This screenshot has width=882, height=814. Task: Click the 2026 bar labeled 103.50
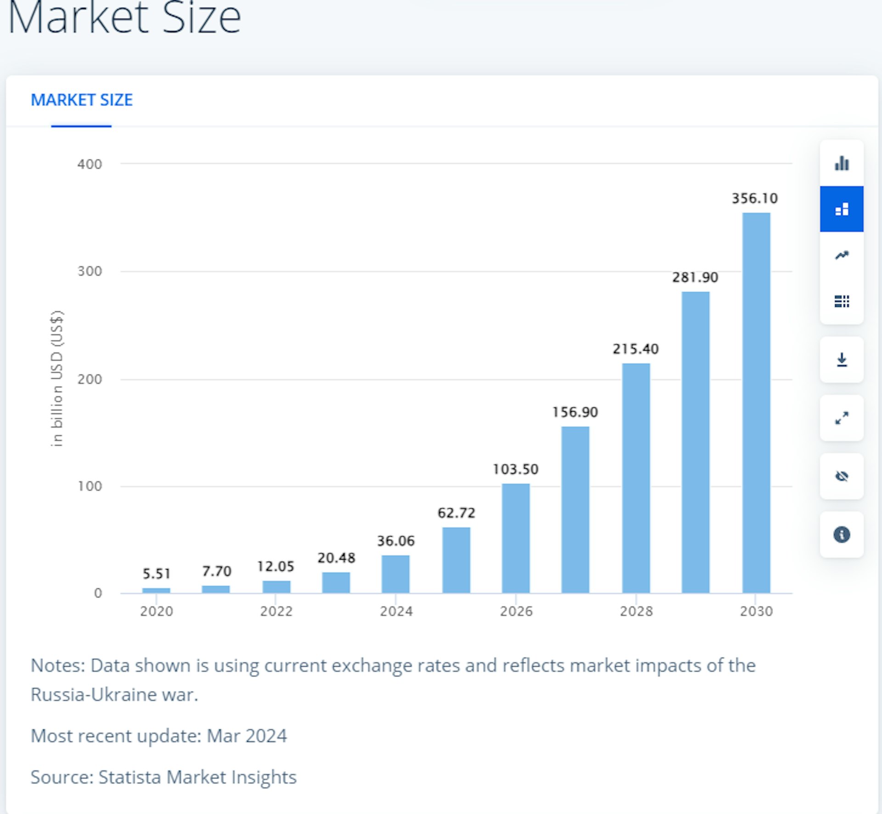point(515,538)
